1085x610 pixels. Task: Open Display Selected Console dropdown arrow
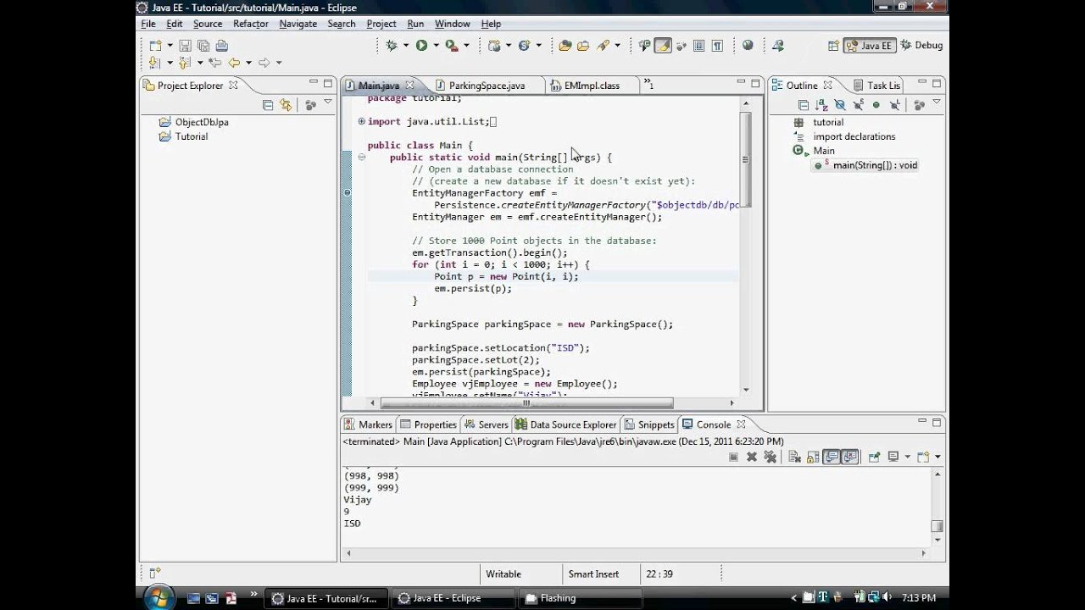[x=907, y=457]
